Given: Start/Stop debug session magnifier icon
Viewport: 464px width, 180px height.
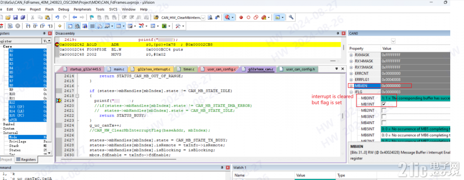Looking at the screenshot, I should pos(227,18).
